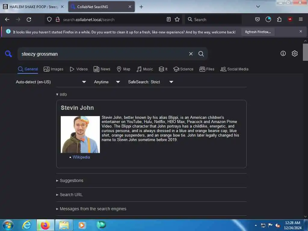Open the Files category

coord(207,69)
